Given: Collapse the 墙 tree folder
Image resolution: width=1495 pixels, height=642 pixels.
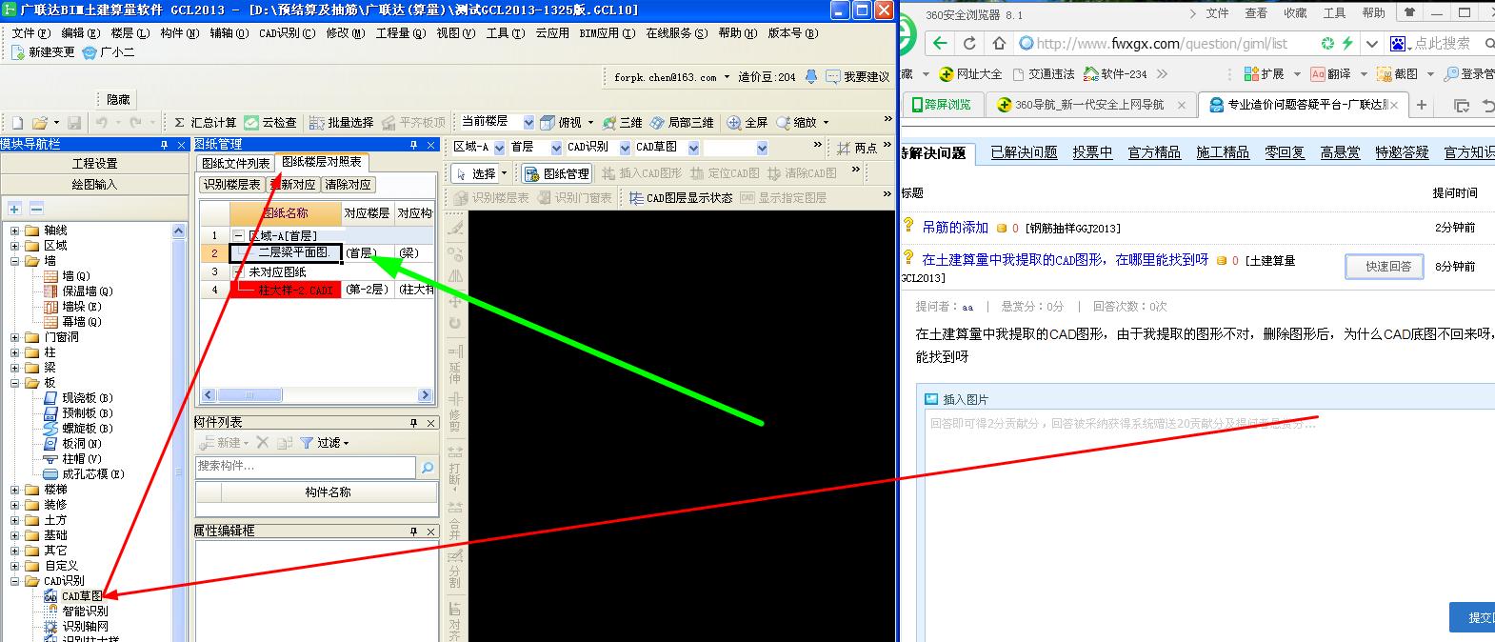Looking at the screenshot, I should click(x=14, y=261).
